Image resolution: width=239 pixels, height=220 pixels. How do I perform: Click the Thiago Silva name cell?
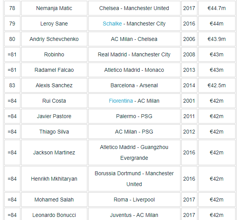click(x=54, y=132)
